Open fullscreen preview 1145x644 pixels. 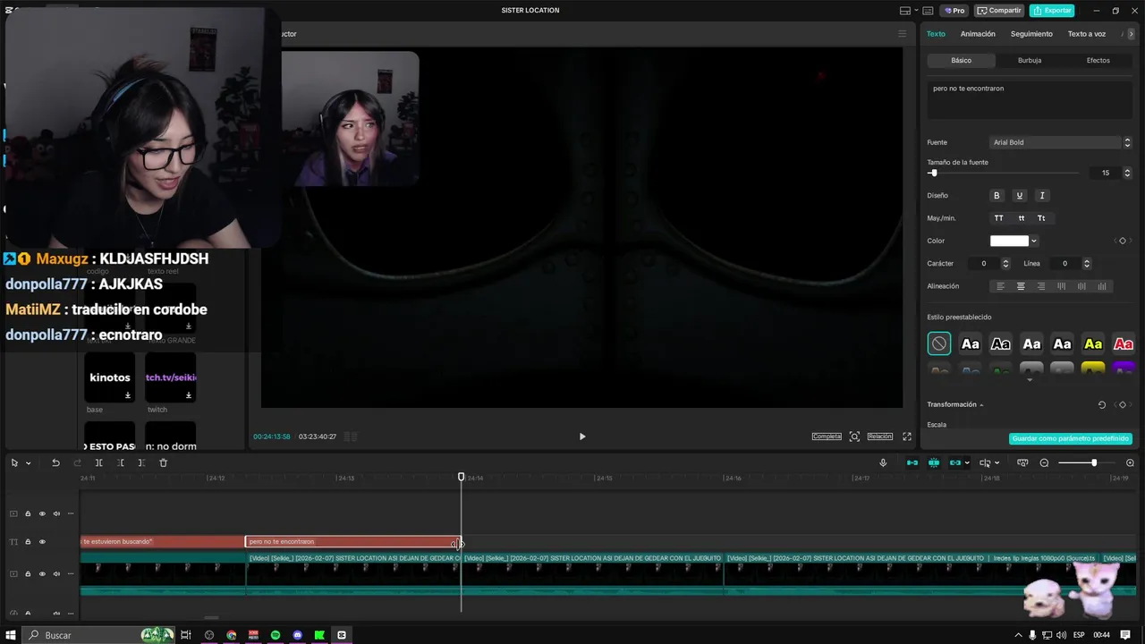pyautogui.click(x=907, y=436)
